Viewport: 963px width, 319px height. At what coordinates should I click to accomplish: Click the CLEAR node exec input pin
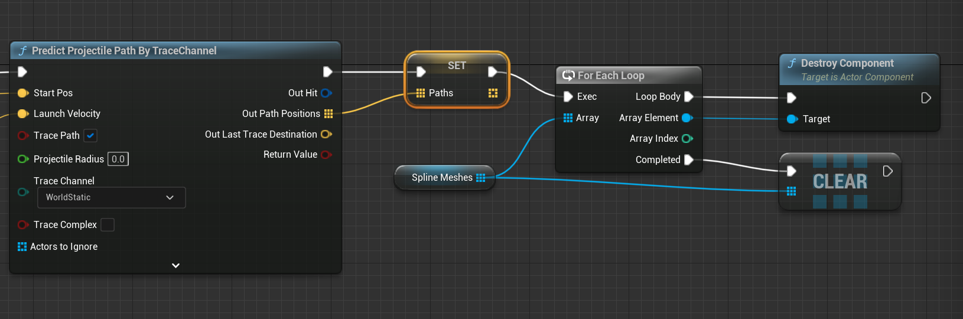(x=792, y=171)
